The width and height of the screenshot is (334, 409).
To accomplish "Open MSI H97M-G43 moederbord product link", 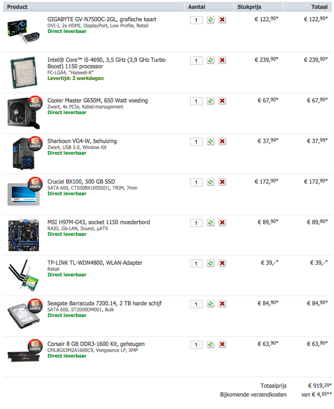I will (98, 222).
